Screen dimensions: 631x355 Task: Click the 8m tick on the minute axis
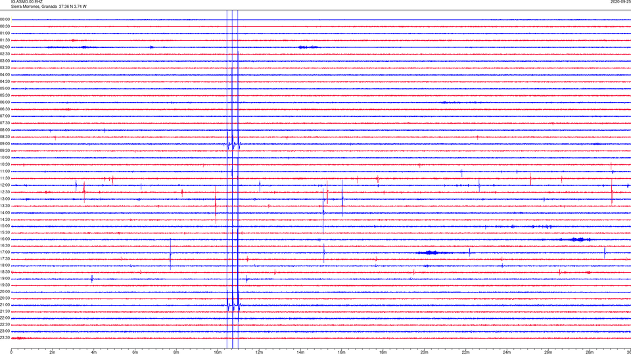(x=176, y=352)
